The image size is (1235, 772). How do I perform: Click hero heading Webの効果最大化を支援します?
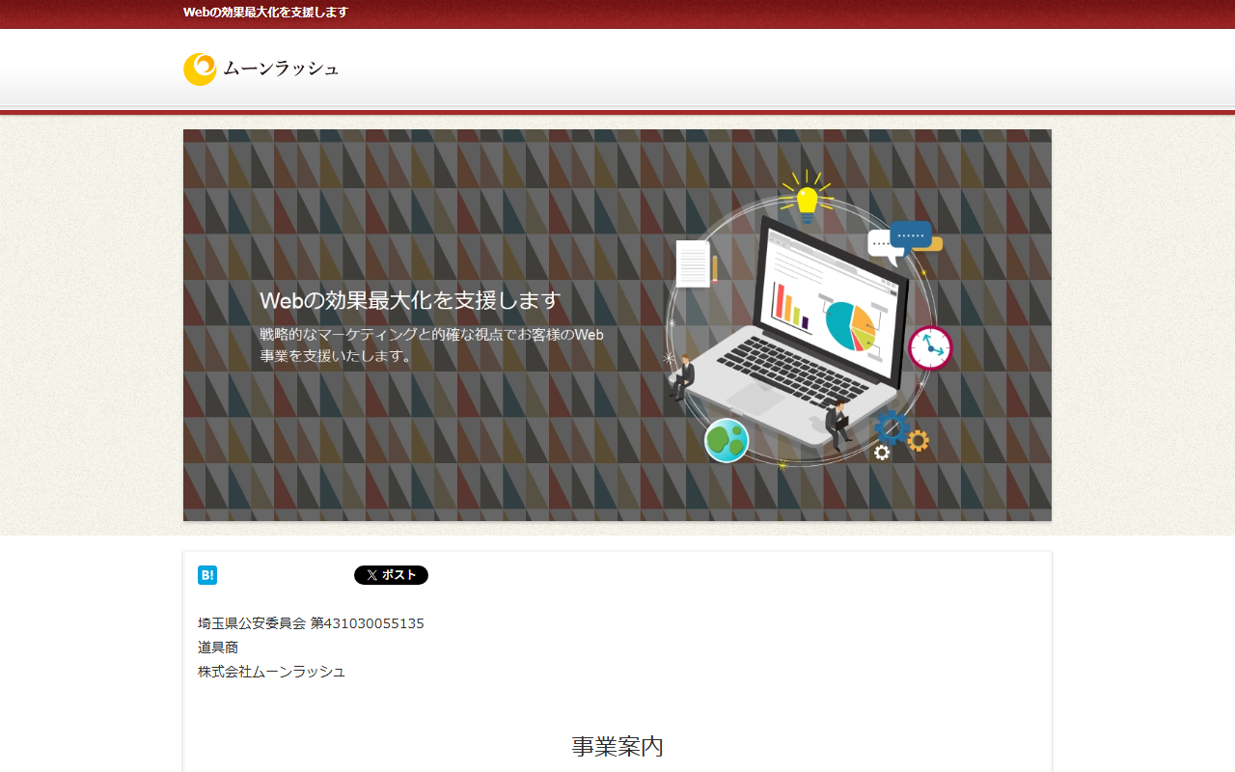pos(410,300)
